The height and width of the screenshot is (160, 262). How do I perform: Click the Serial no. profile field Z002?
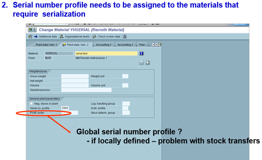[65, 108]
